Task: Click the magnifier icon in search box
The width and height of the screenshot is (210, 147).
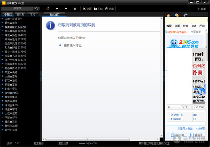Action: 36,8
